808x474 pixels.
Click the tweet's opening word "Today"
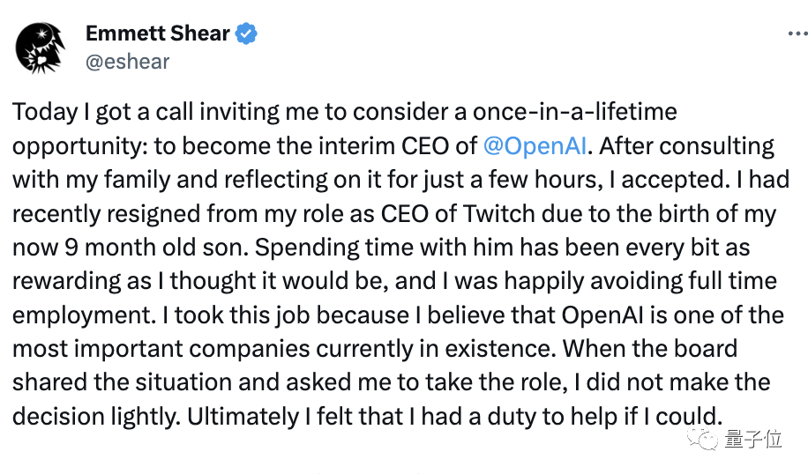click(x=44, y=113)
